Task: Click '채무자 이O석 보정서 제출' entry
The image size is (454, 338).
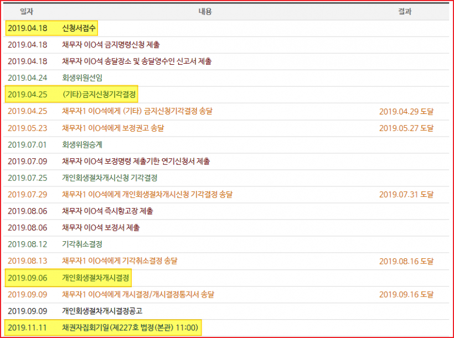Action: [101, 227]
